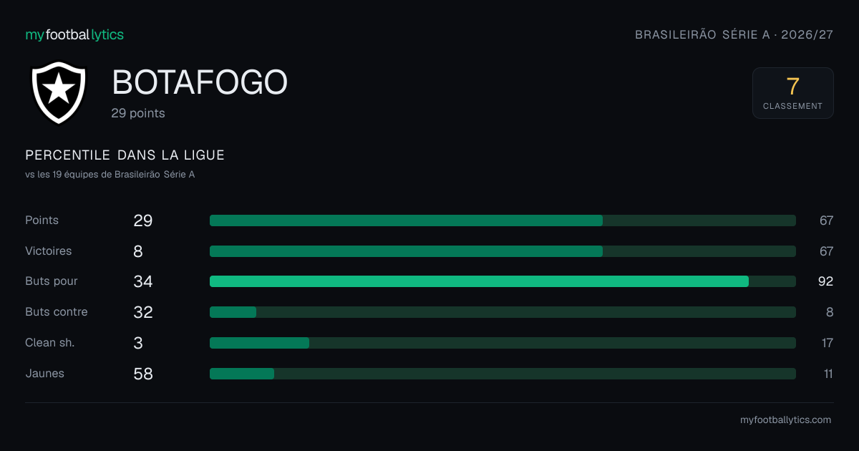Screen dimensions: 859x451
Task: Click the Points row label
Action: click(x=42, y=220)
